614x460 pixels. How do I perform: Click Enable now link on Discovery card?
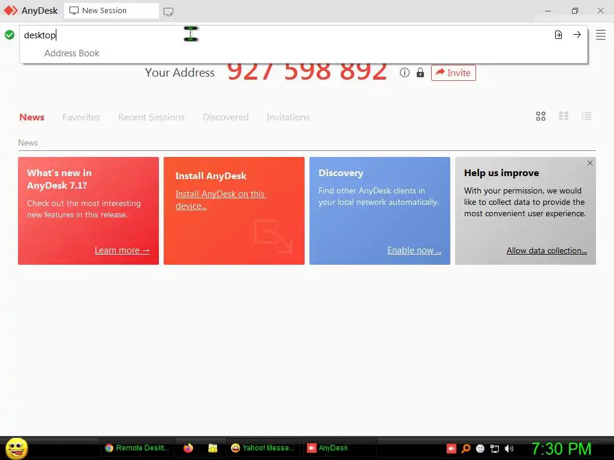pyautogui.click(x=414, y=250)
